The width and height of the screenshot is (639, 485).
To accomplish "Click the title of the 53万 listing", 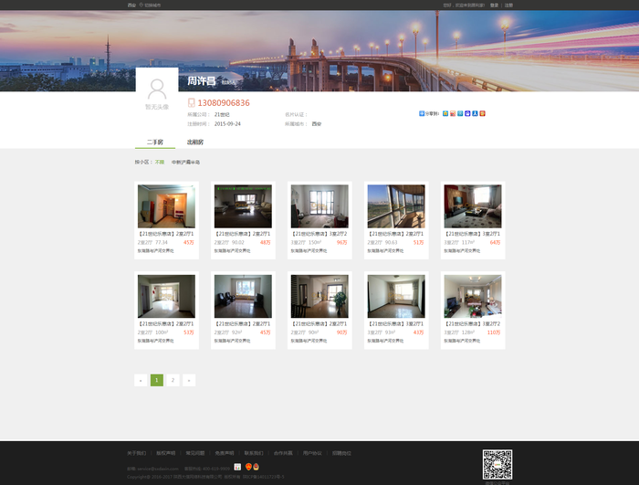I will [x=166, y=323].
